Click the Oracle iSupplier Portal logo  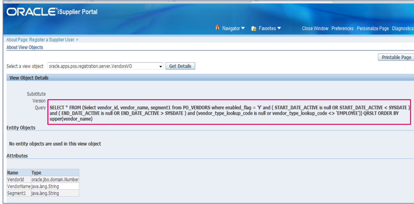[52, 12]
